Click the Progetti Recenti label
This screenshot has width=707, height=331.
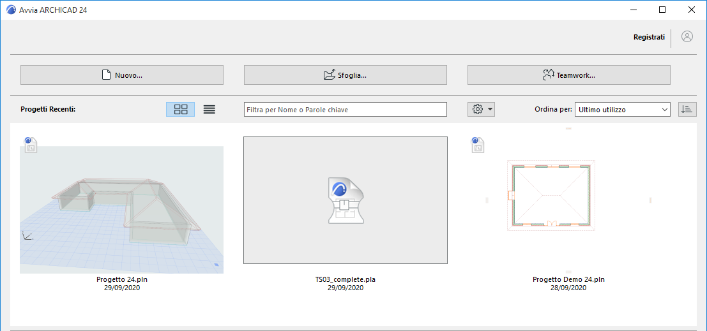(48, 110)
